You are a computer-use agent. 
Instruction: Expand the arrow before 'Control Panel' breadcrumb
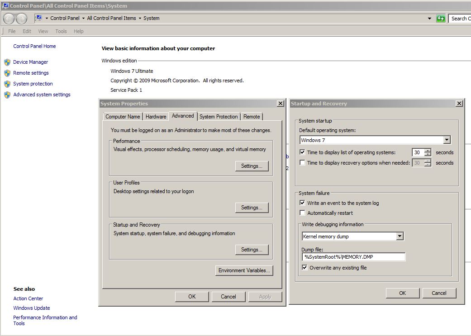[x=47, y=19]
